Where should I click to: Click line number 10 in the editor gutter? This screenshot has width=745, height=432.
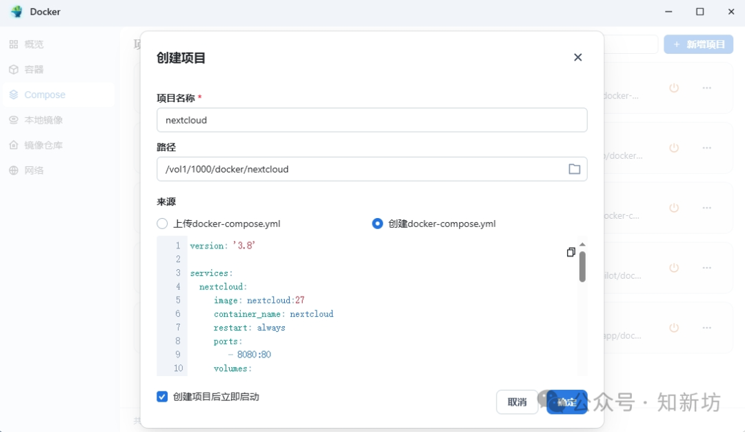(x=178, y=369)
